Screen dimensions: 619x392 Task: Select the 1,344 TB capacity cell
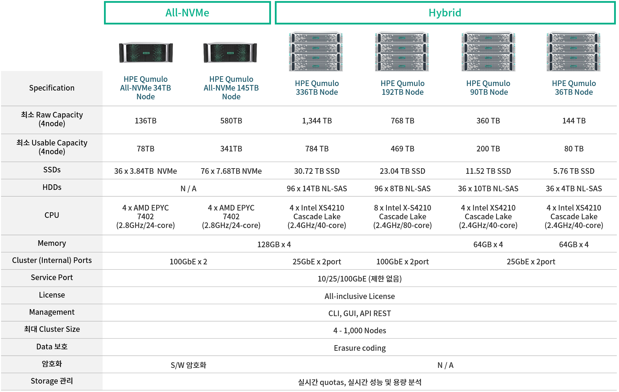click(x=316, y=121)
